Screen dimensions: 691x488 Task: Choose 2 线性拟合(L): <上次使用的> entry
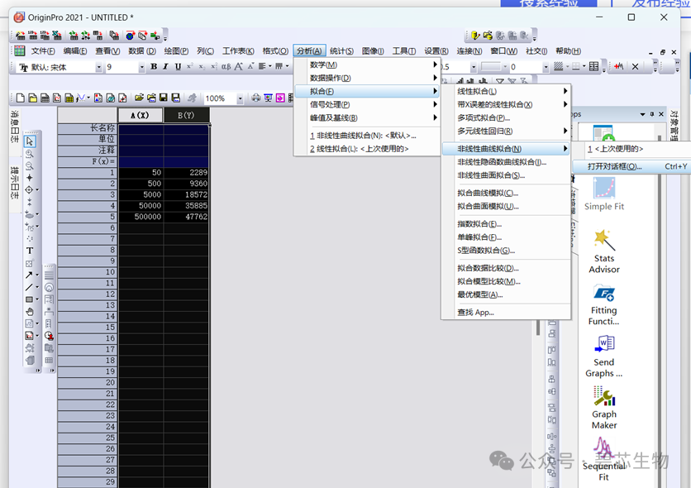(368, 149)
